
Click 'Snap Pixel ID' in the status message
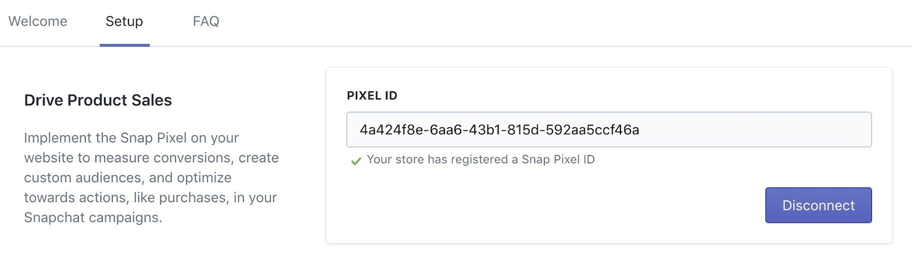[558, 160]
